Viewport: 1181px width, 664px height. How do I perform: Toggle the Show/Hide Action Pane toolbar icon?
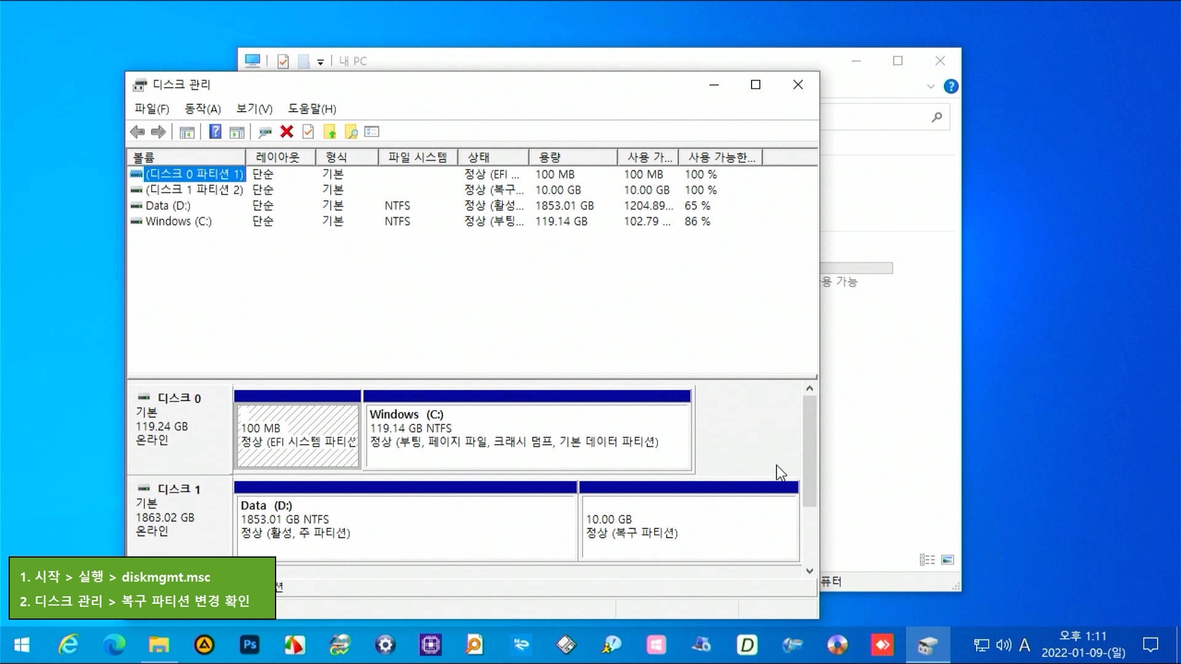click(x=237, y=132)
